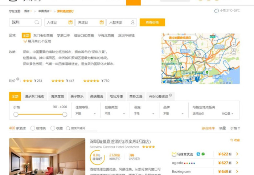Filter by 深圳华侨城 area
The image size is (254, 175).
pyautogui.click(x=126, y=36)
